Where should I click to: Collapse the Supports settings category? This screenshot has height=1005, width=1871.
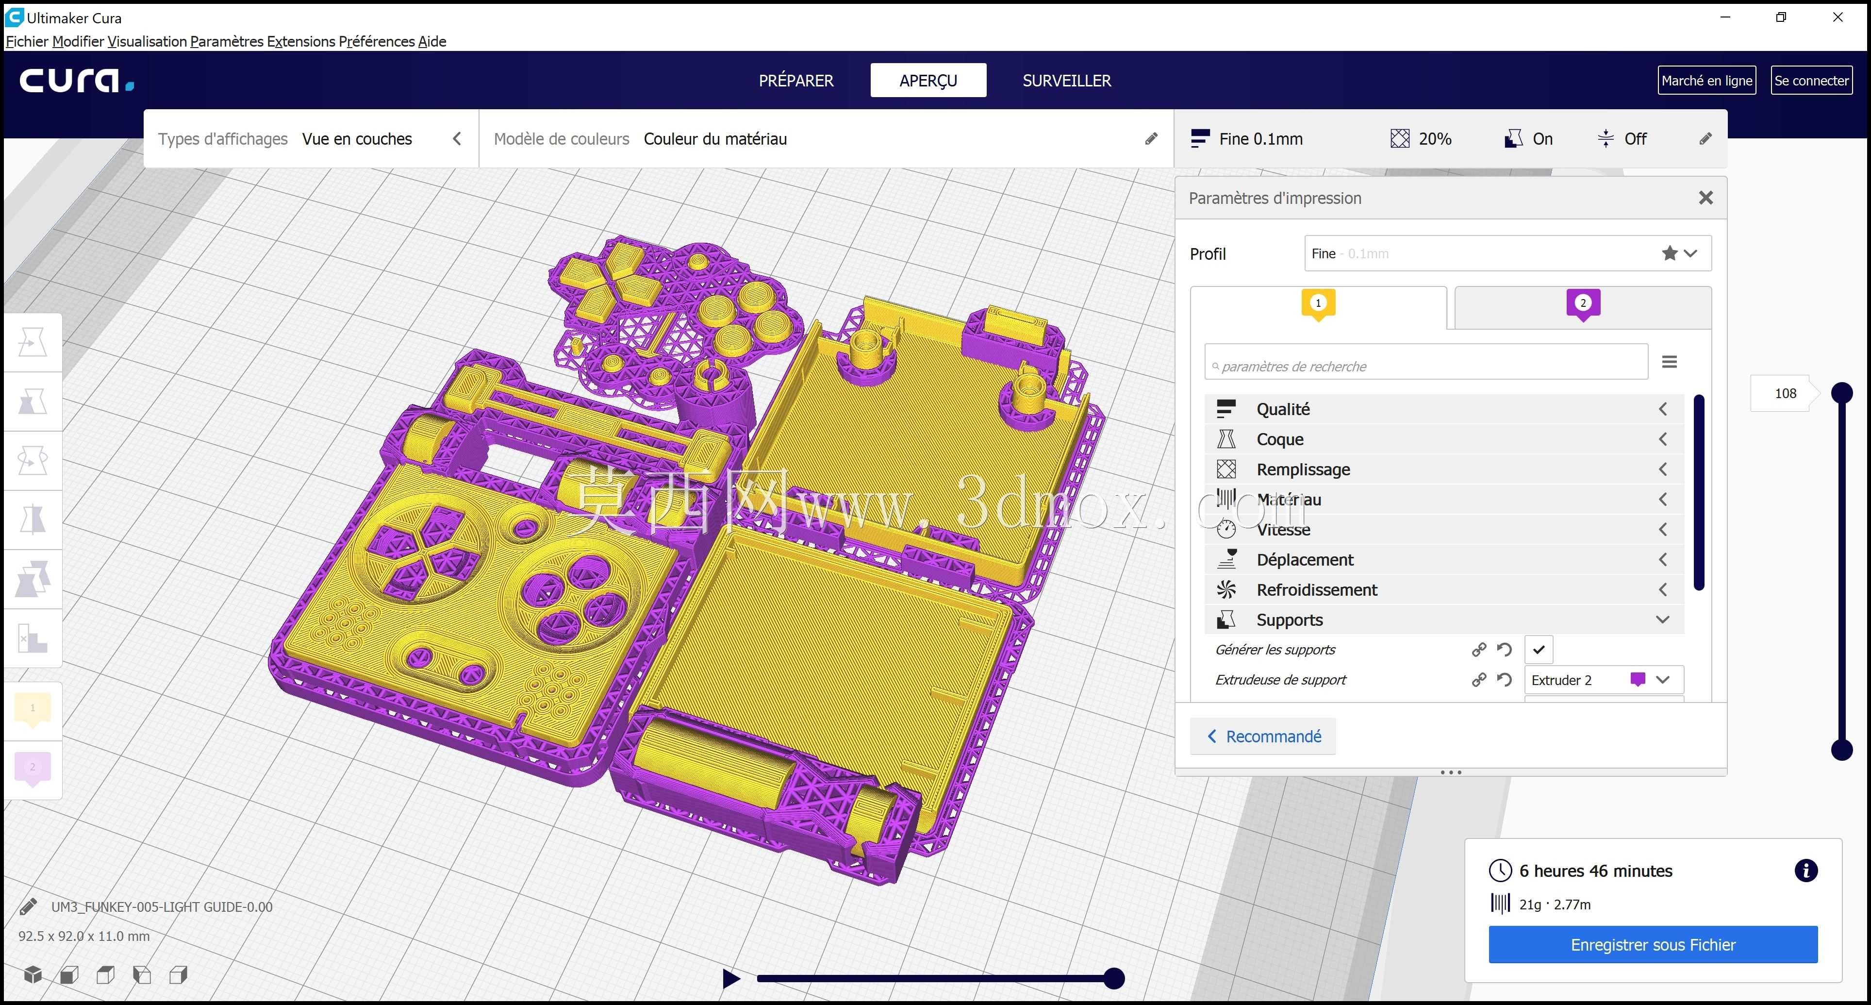coord(1444,620)
